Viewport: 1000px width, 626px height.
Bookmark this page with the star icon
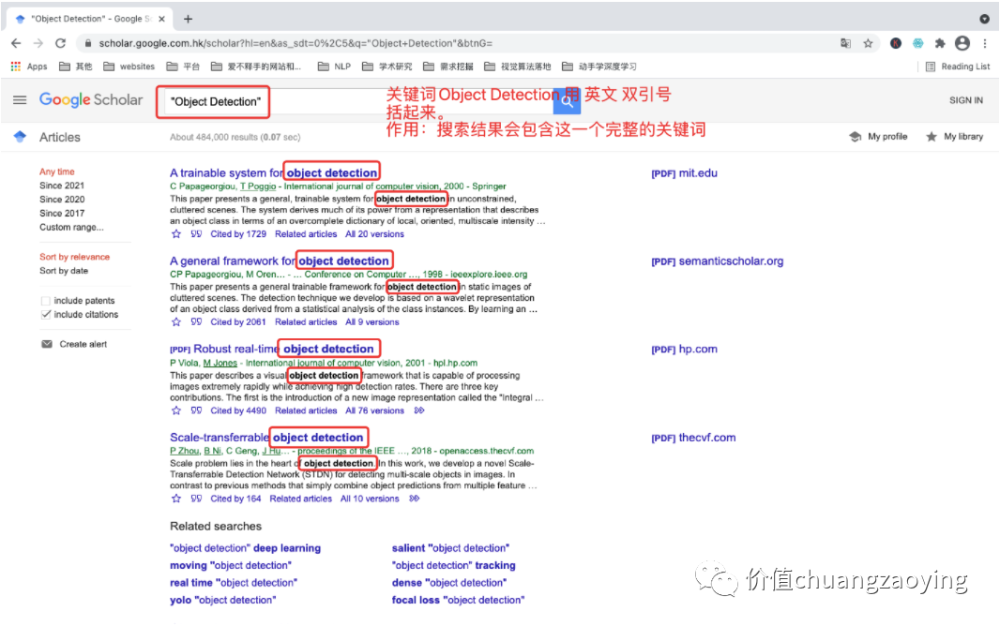pyautogui.click(x=868, y=43)
